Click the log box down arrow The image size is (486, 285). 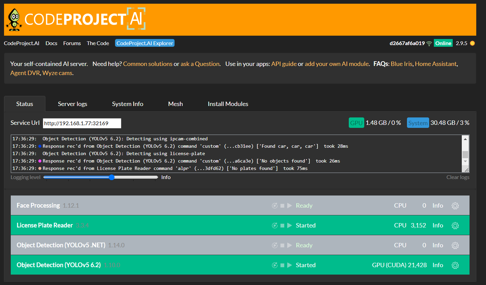coord(465,161)
